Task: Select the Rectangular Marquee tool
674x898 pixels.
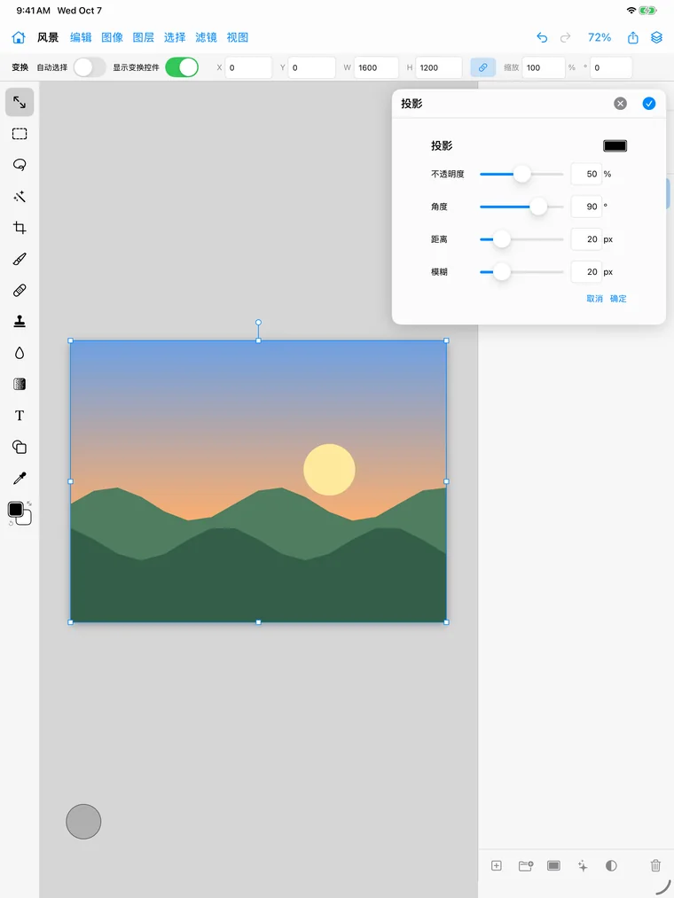Action: (x=20, y=134)
